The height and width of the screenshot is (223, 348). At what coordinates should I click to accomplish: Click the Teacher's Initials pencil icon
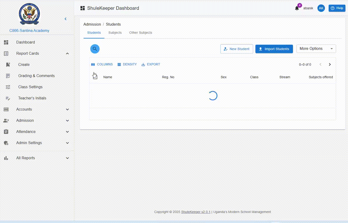coord(8,98)
